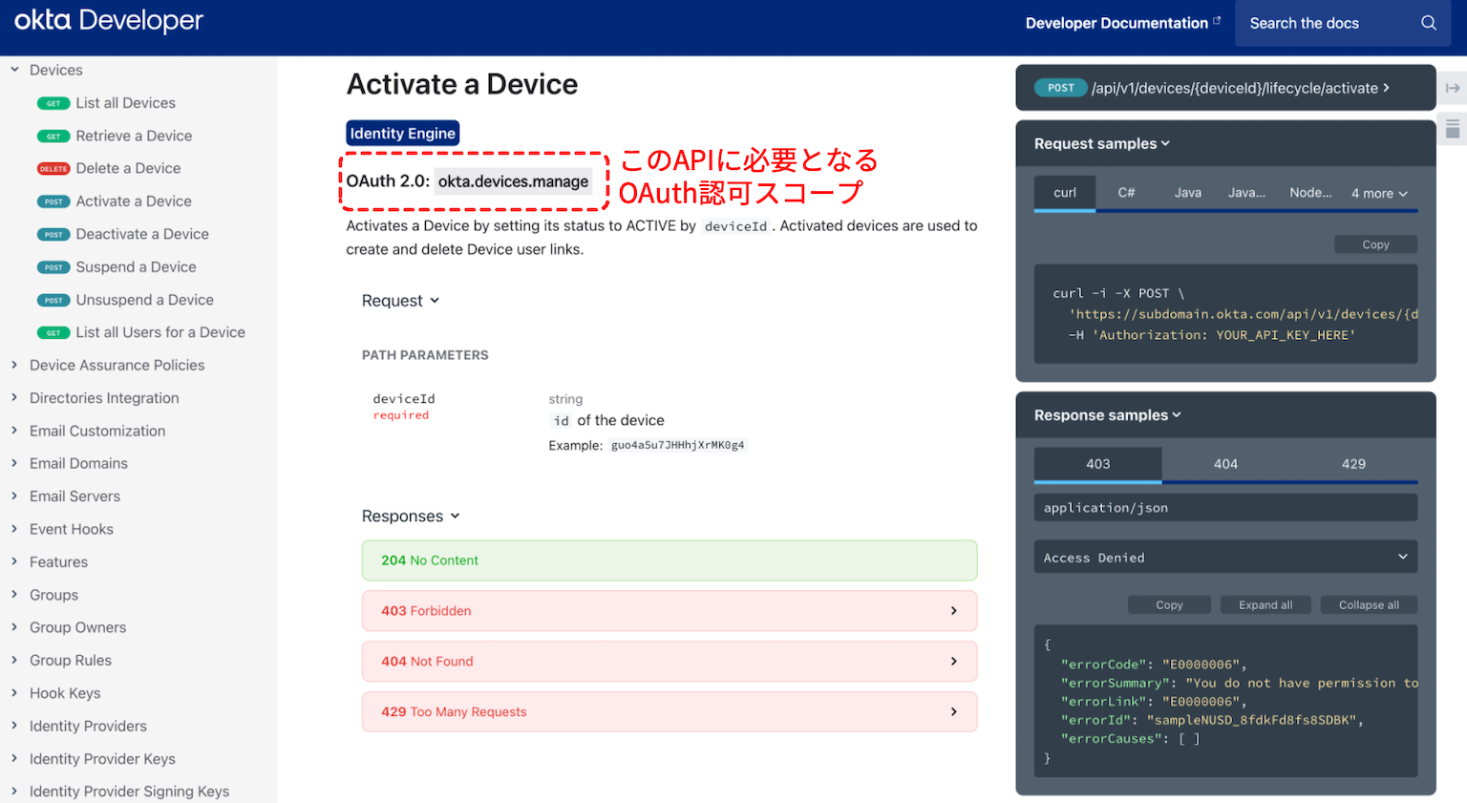
Task: Click the search magnifier icon
Action: click(x=1428, y=22)
